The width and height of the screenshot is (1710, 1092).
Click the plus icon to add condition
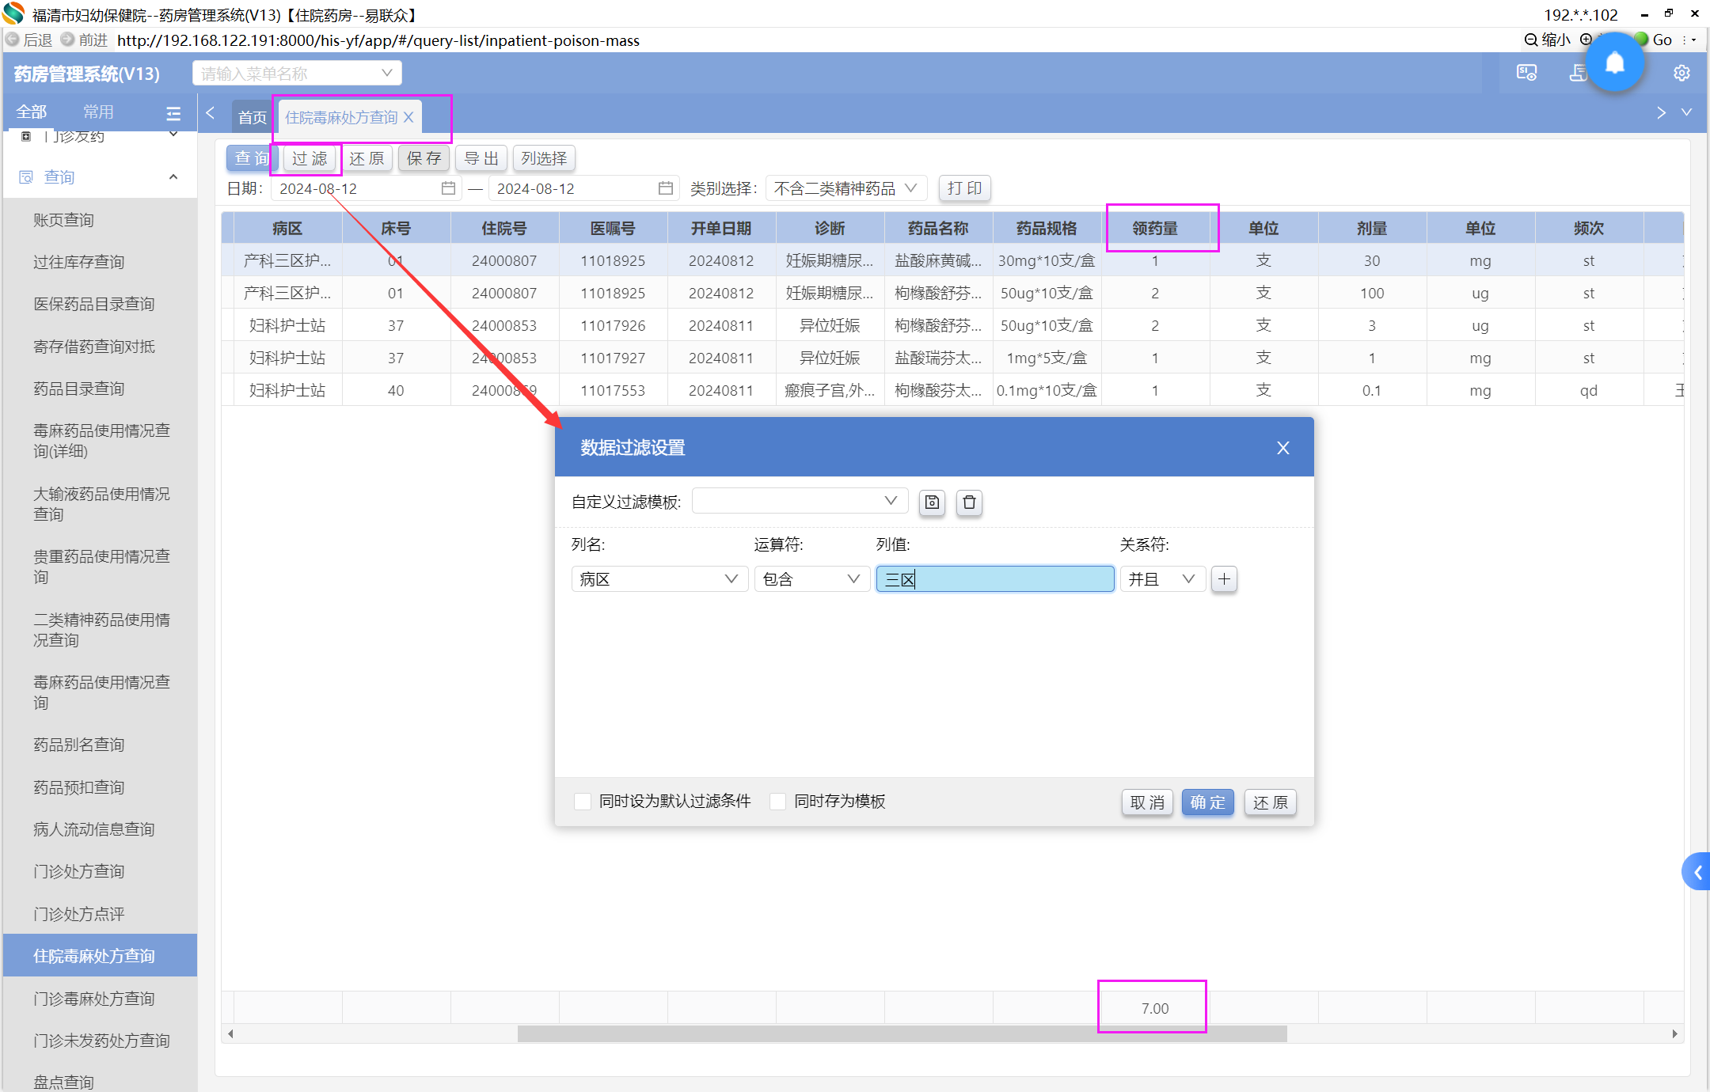point(1224,579)
